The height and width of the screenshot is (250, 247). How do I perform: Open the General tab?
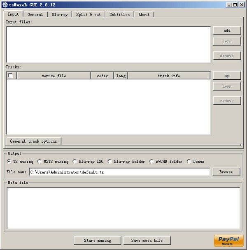pyautogui.click(x=35, y=14)
